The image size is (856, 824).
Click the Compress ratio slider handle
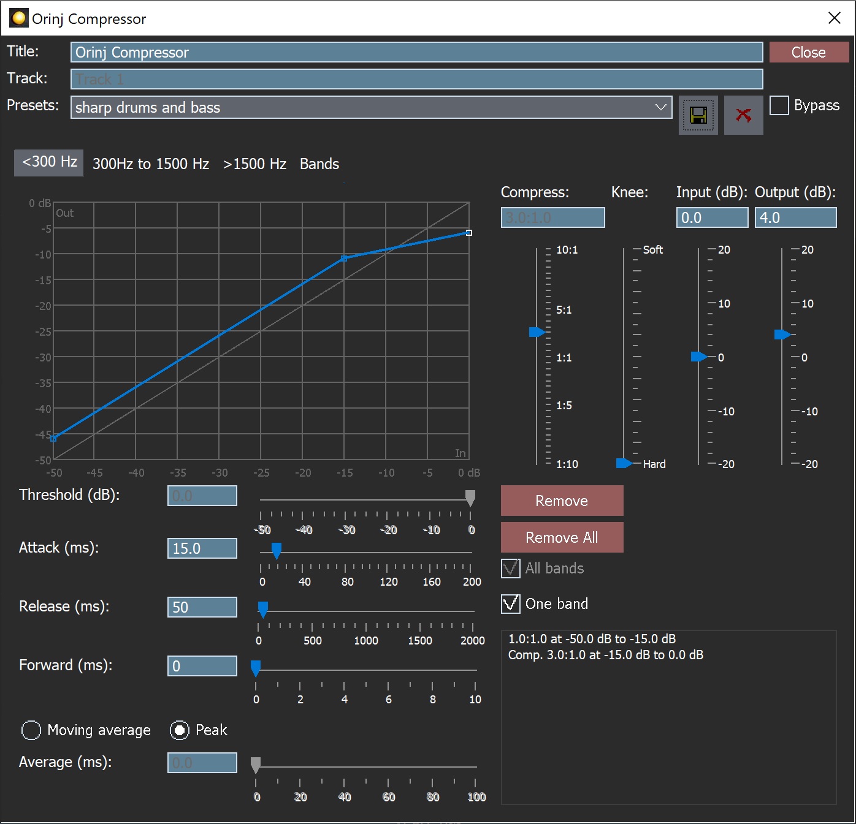click(x=537, y=332)
